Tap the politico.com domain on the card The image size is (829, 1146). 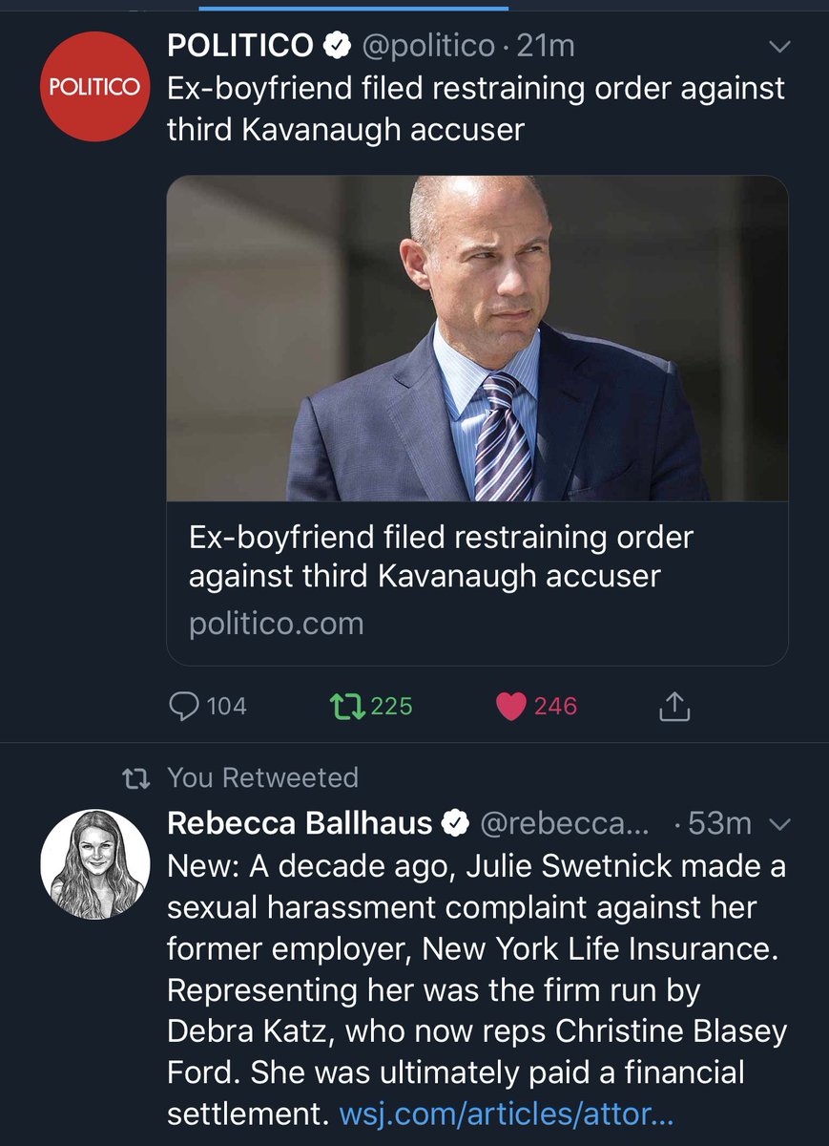click(277, 624)
